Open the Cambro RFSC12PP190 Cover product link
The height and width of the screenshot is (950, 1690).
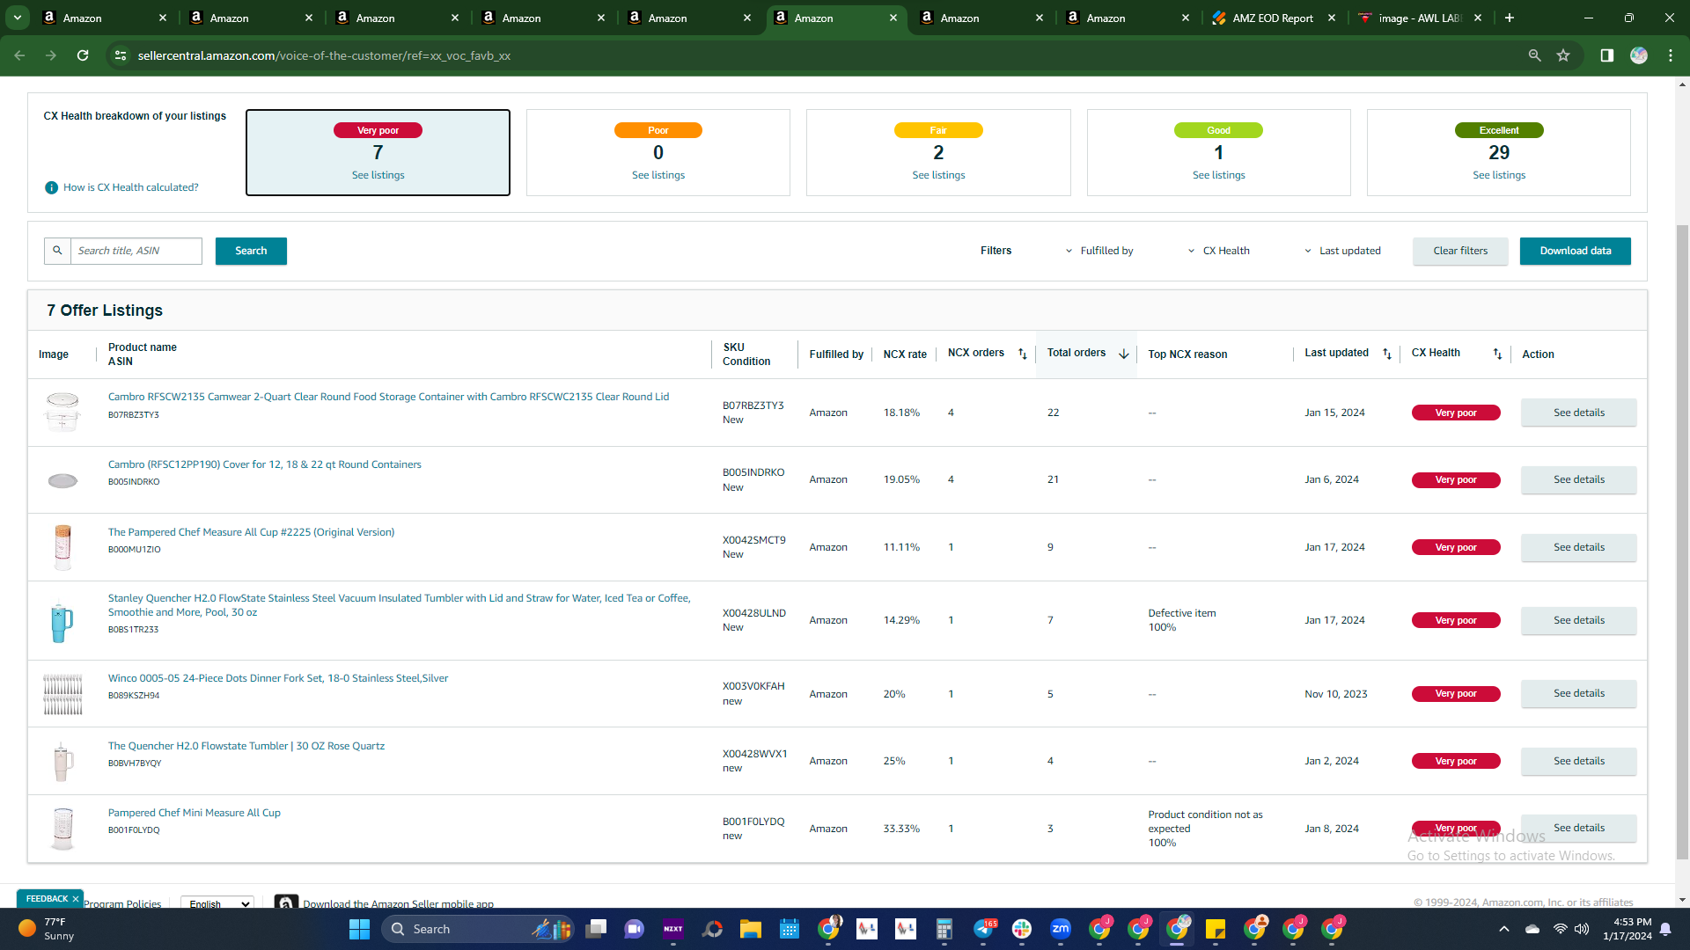tap(264, 464)
